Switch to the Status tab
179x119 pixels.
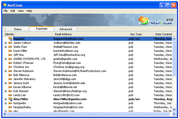click(x=17, y=29)
